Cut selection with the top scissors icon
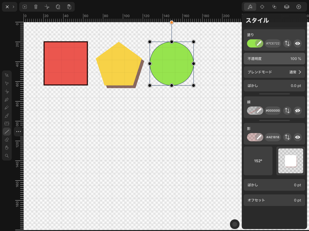 point(47,7)
